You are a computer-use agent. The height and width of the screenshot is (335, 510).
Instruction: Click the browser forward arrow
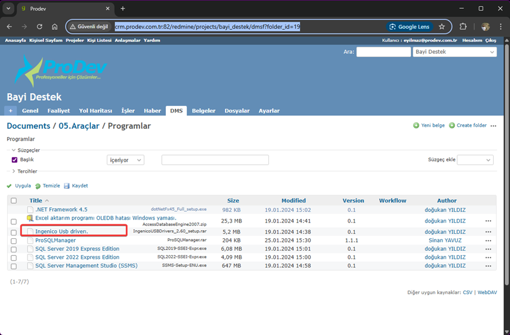tap(25, 26)
